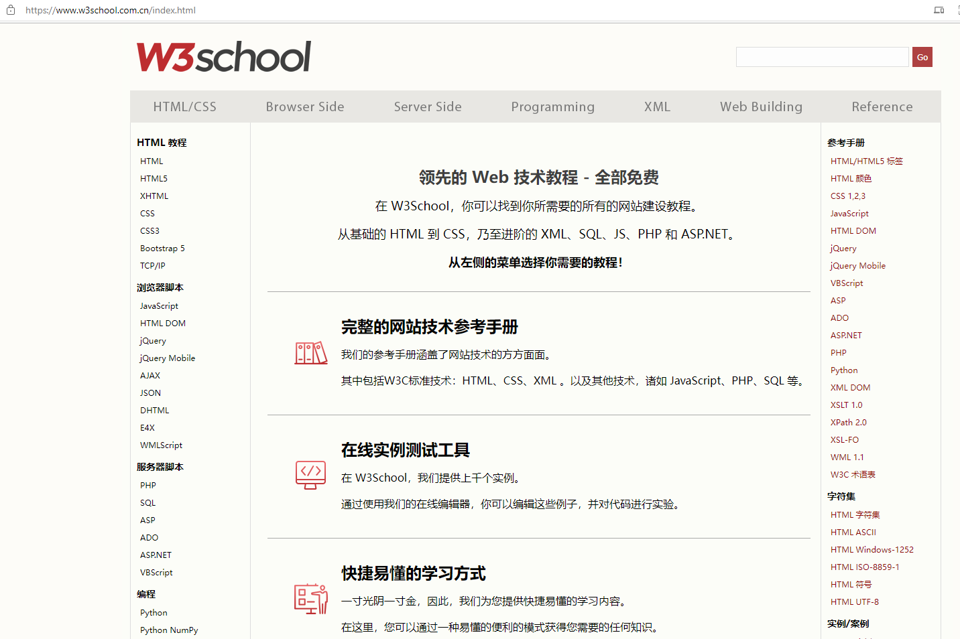Image resolution: width=960 pixels, height=639 pixels.
Task: Open CSS3 tutorial link
Action: [149, 230]
